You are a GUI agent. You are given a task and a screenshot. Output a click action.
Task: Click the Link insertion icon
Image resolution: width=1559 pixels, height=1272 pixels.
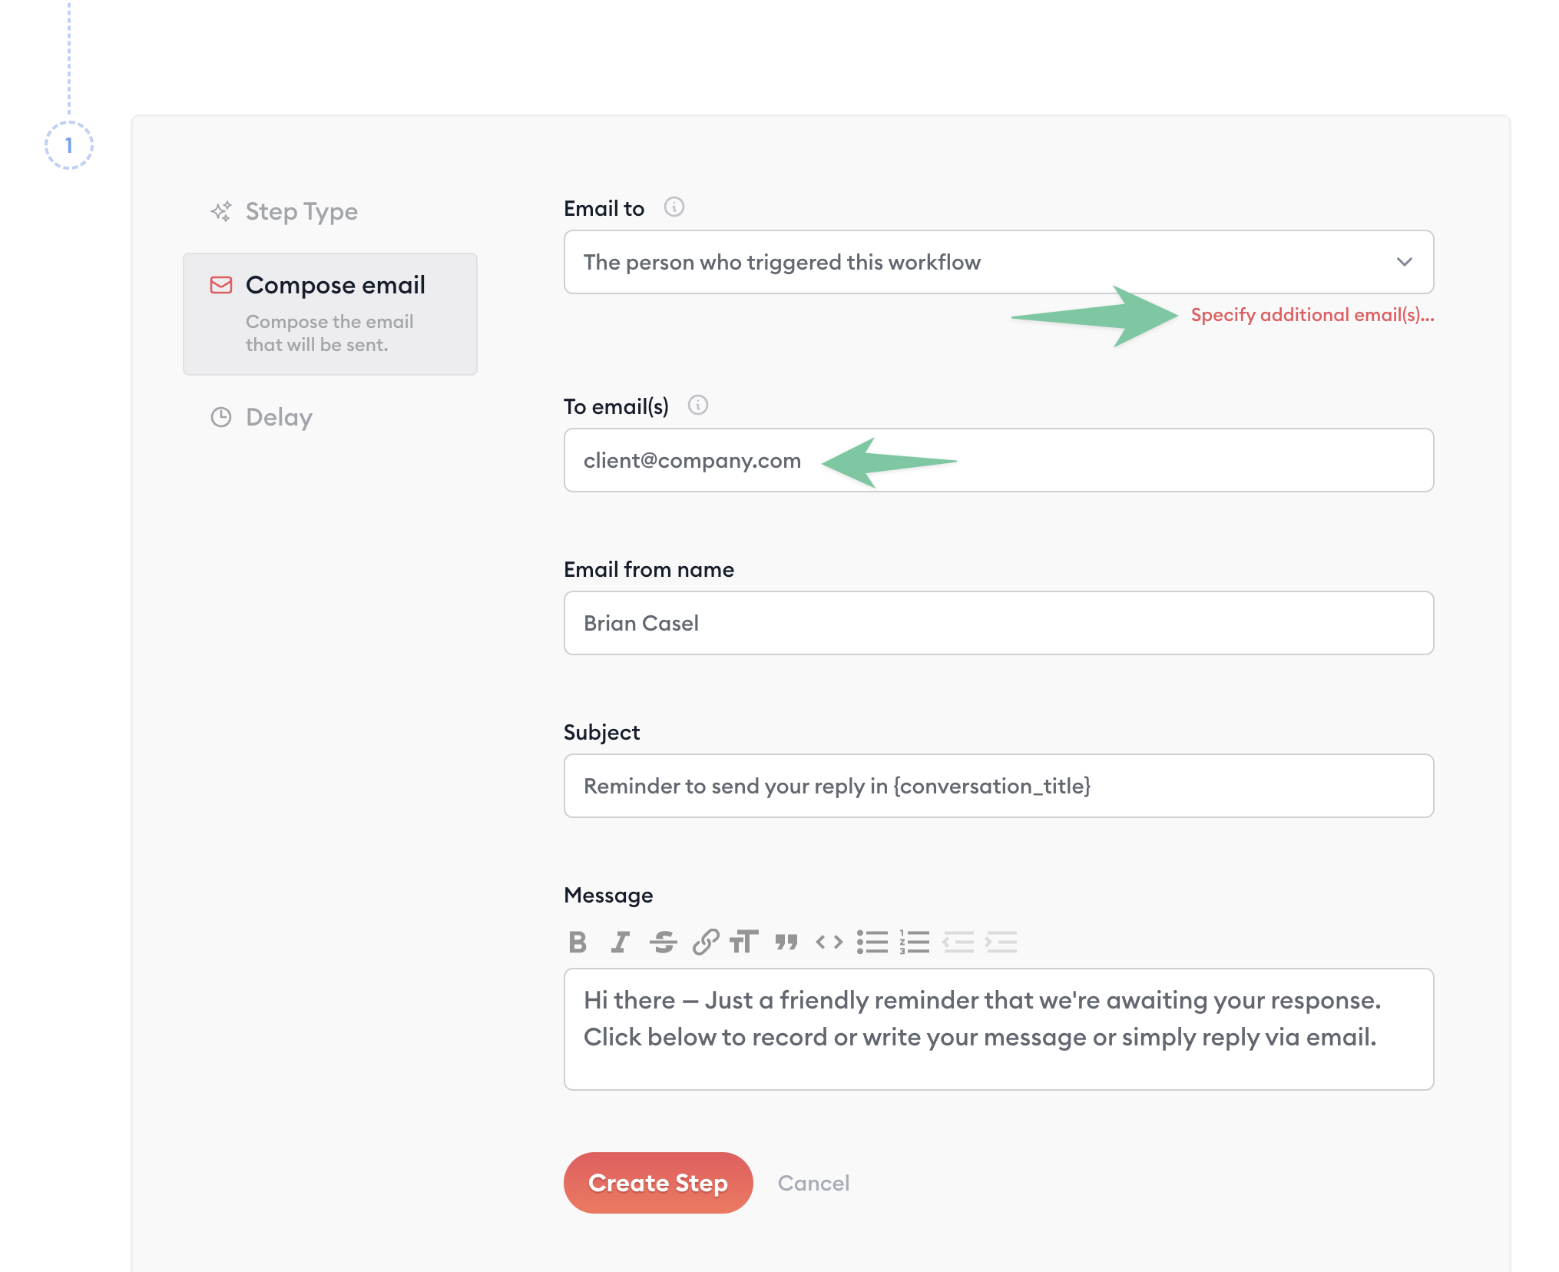pyautogui.click(x=706, y=942)
